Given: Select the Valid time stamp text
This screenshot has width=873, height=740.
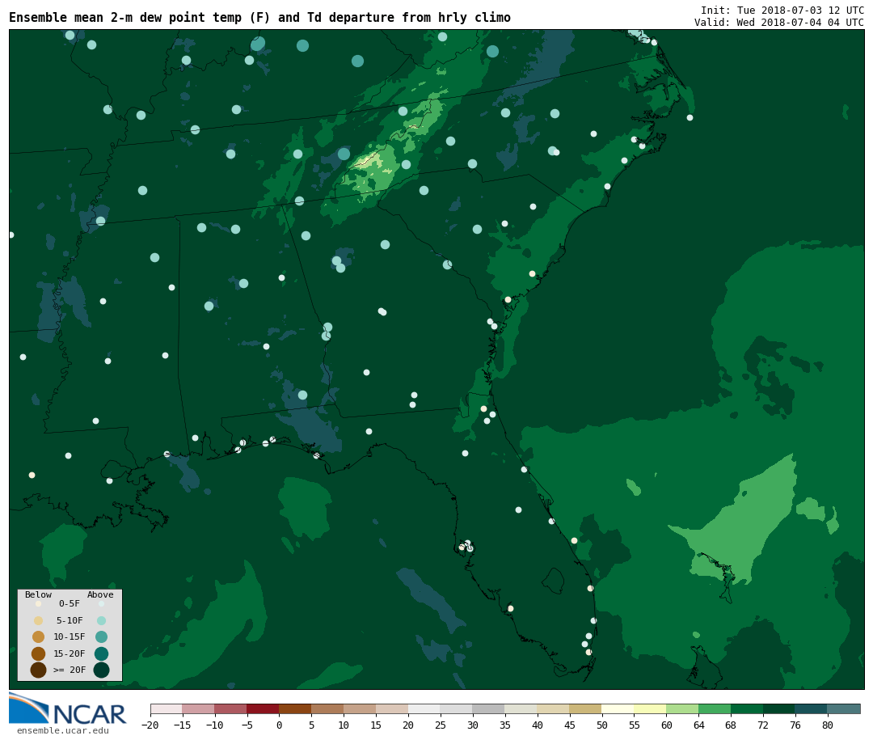Looking at the screenshot, I should point(779,23).
